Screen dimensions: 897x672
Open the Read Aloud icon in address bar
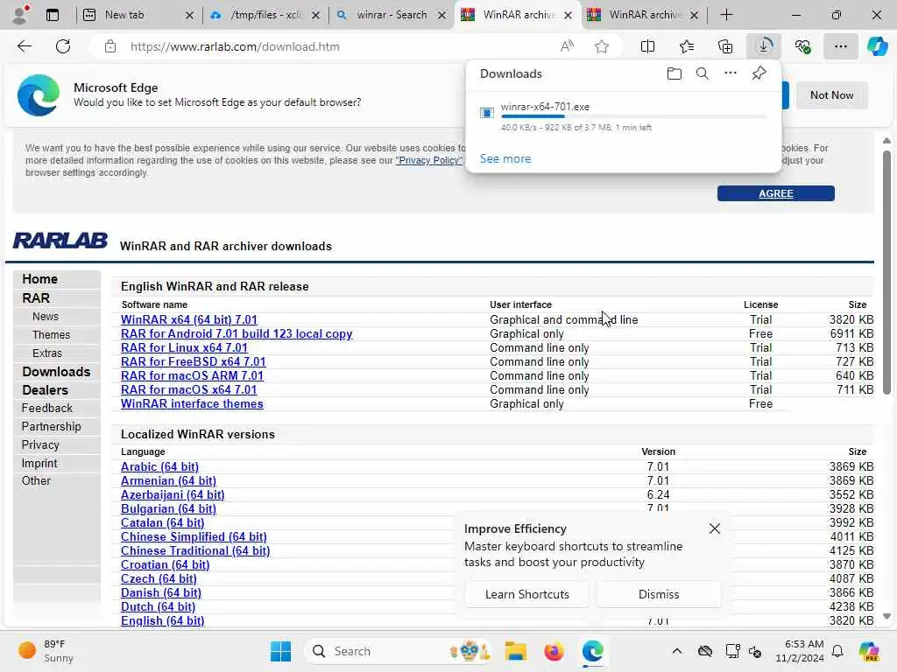567,46
